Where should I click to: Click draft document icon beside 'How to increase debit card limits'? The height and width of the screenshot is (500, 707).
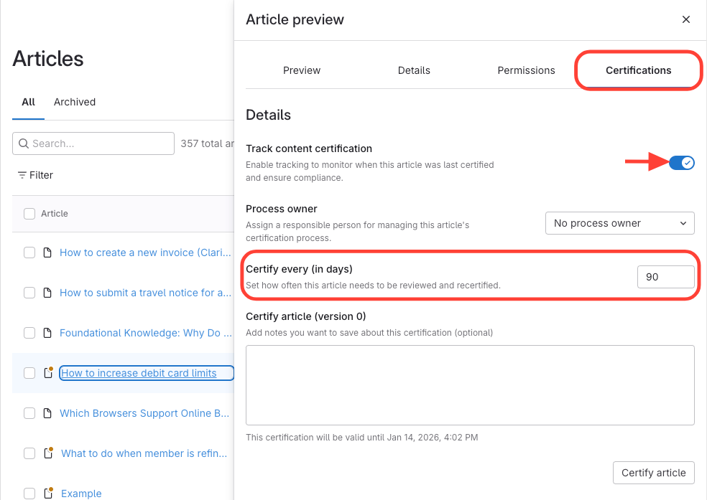[x=48, y=373]
